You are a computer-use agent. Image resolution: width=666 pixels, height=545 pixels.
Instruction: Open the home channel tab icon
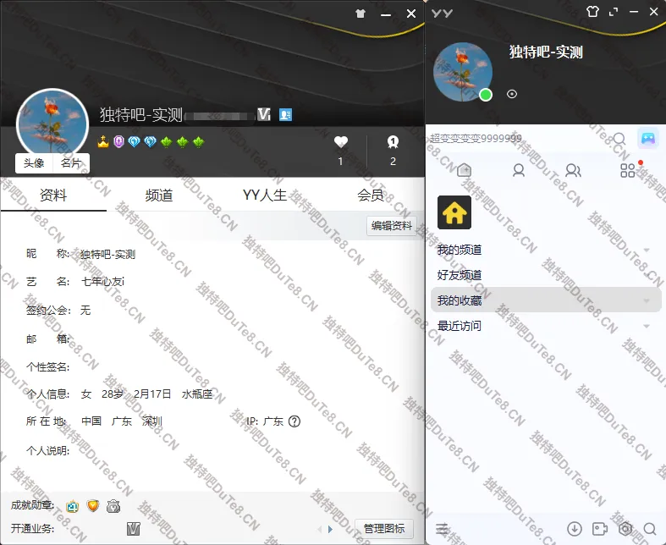465,170
